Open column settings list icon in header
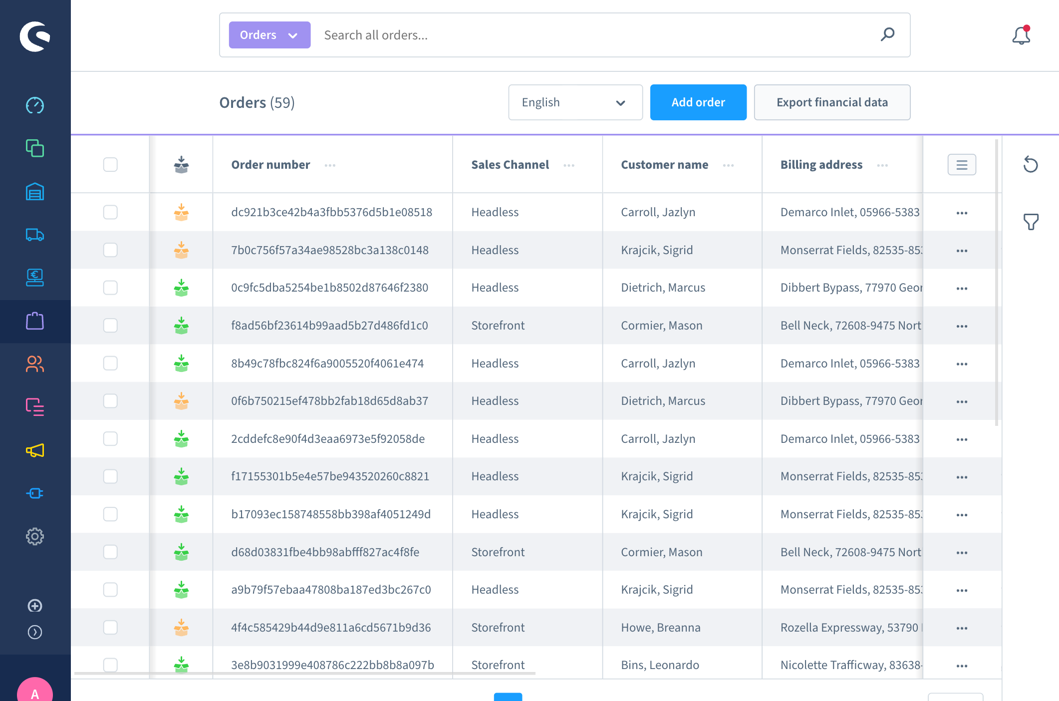Viewport: 1059px width, 701px height. coord(962,165)
